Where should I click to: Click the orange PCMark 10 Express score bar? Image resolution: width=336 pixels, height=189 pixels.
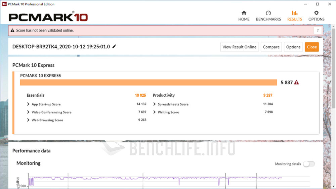click(148, 82)
